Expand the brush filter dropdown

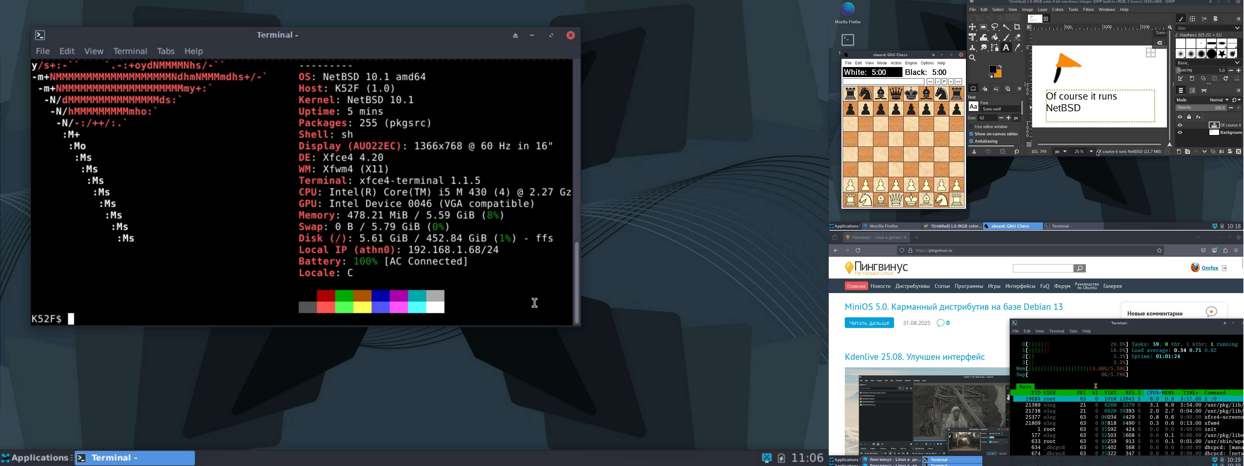[1237, 29]
